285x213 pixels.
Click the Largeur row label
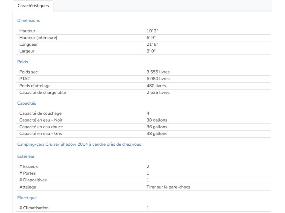pos(27,51)
